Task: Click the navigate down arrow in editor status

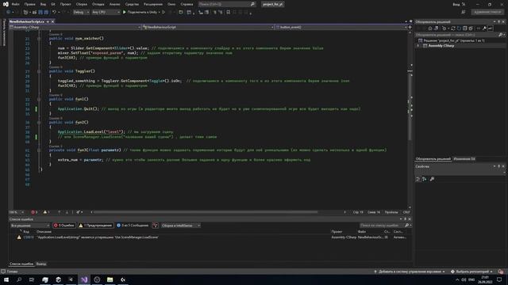Action: pyautogui.click(x=67, y=212)
